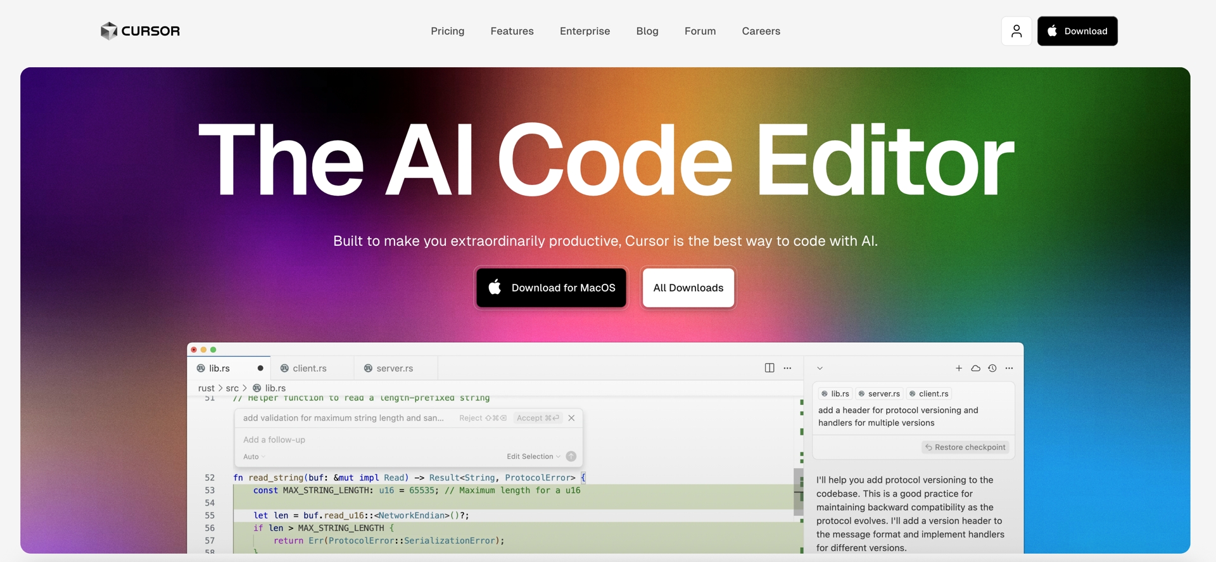Visit the Blog from the navigation
Image resolution: width=1216 pixels, height=562 pixels.
(x=647, y=31)
